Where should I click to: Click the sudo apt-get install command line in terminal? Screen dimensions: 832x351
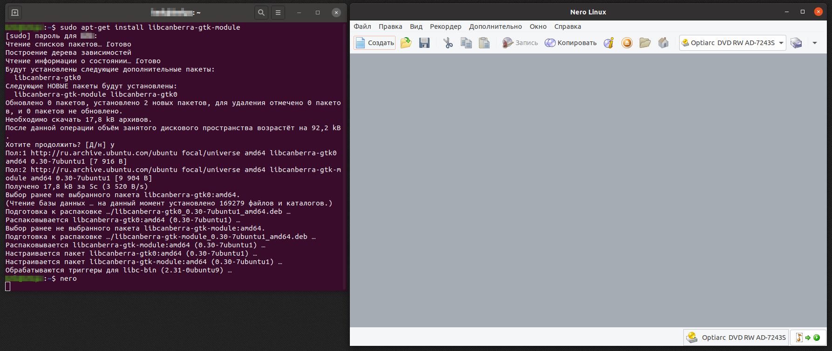tap(150, 27)
